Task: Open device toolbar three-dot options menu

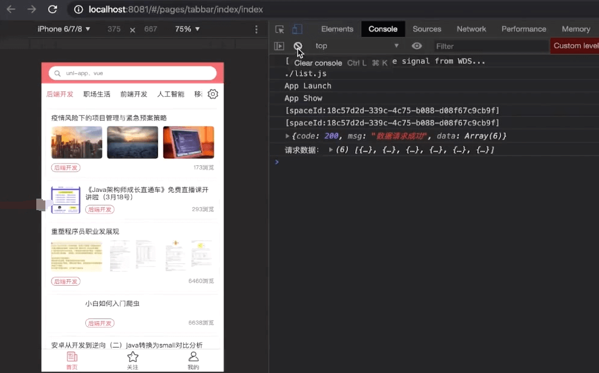Action: [257, 29]
